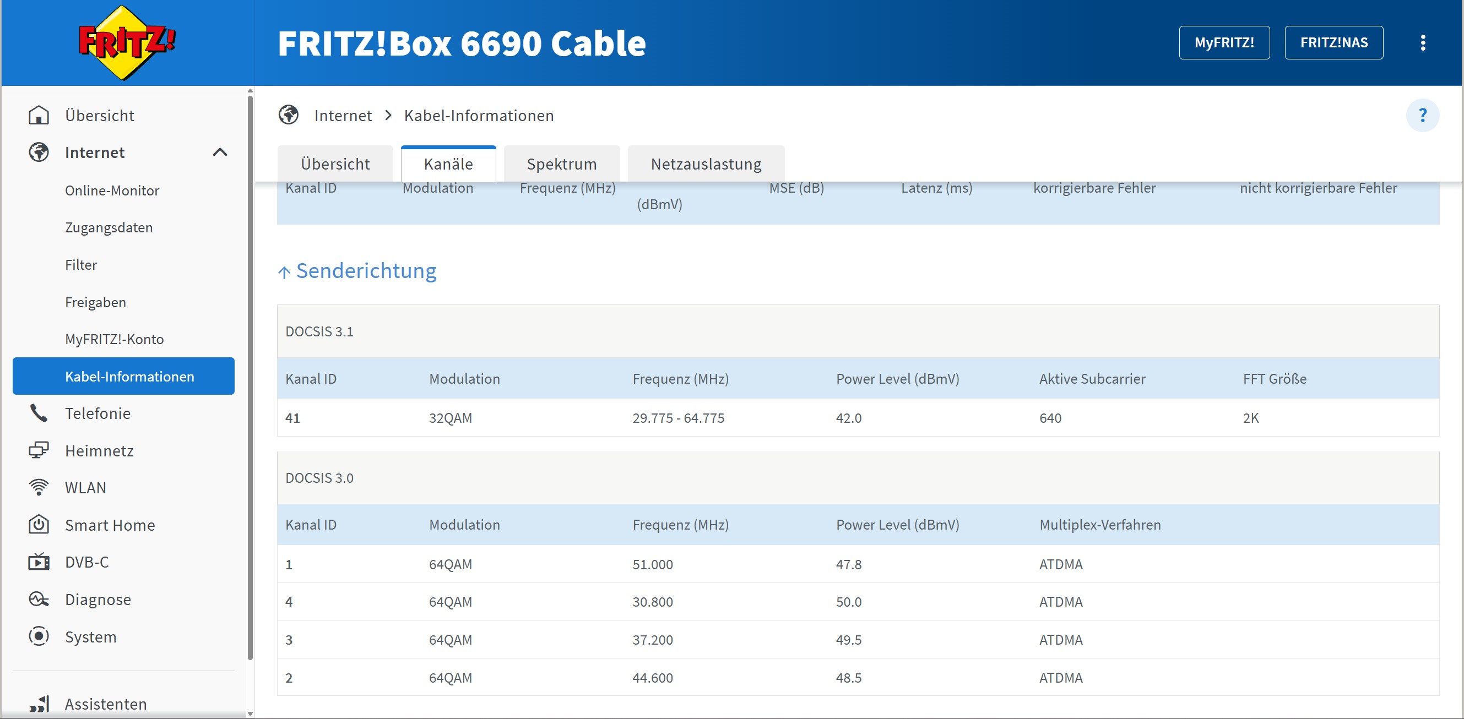This screenshot has height=719, width=1464.
Task: Open Online-Monitor submenu item
Action: 112,190
